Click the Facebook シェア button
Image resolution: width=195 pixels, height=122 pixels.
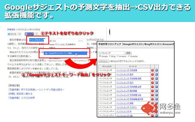click(29, 34)
